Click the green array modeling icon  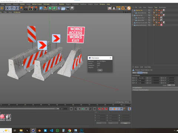coord(54,8)
